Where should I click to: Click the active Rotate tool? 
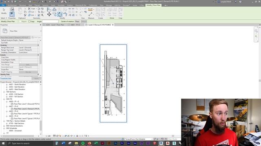[60, 15]
